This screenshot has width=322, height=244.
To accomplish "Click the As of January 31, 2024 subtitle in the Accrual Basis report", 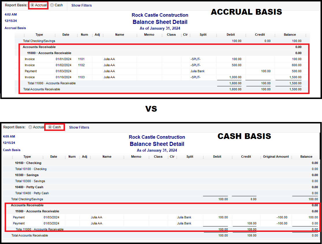I will [160, 28].
